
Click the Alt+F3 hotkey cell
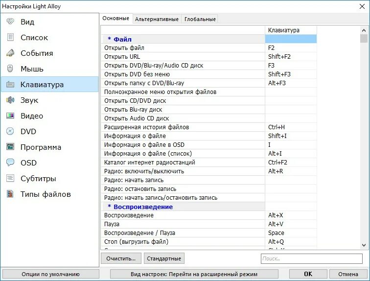pos(291,83)
